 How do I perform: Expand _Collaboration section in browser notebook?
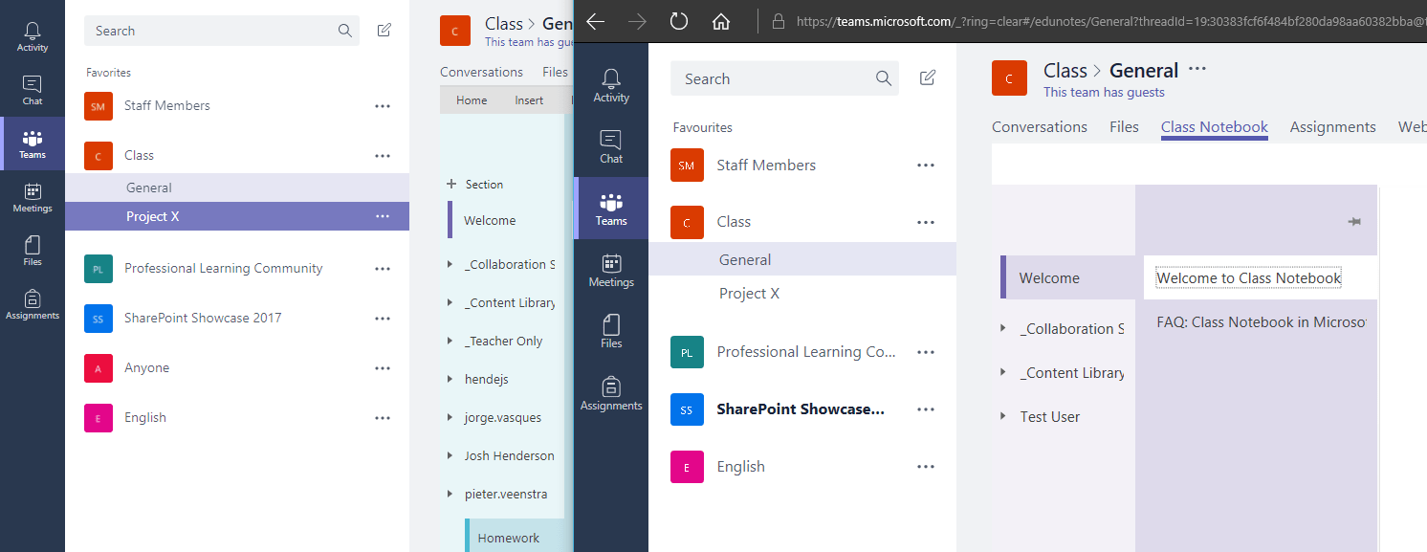point(1003,328)
